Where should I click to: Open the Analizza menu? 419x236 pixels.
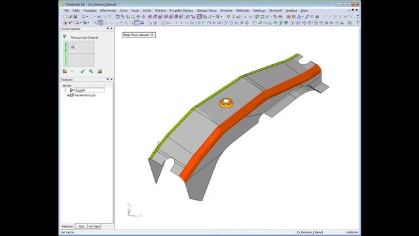pos(291,10)
